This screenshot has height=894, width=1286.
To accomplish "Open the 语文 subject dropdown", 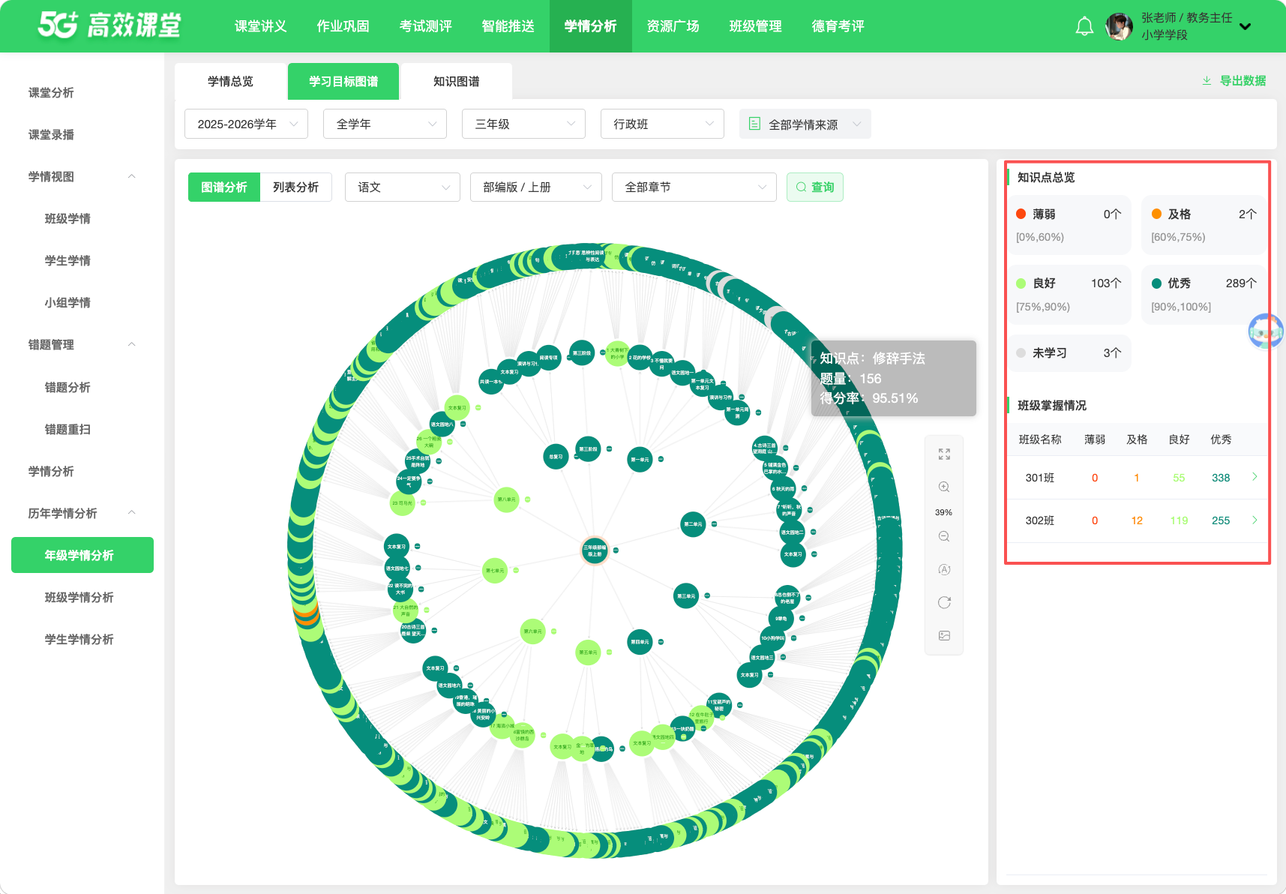I will pyautogui.click(x=403, y=187).
